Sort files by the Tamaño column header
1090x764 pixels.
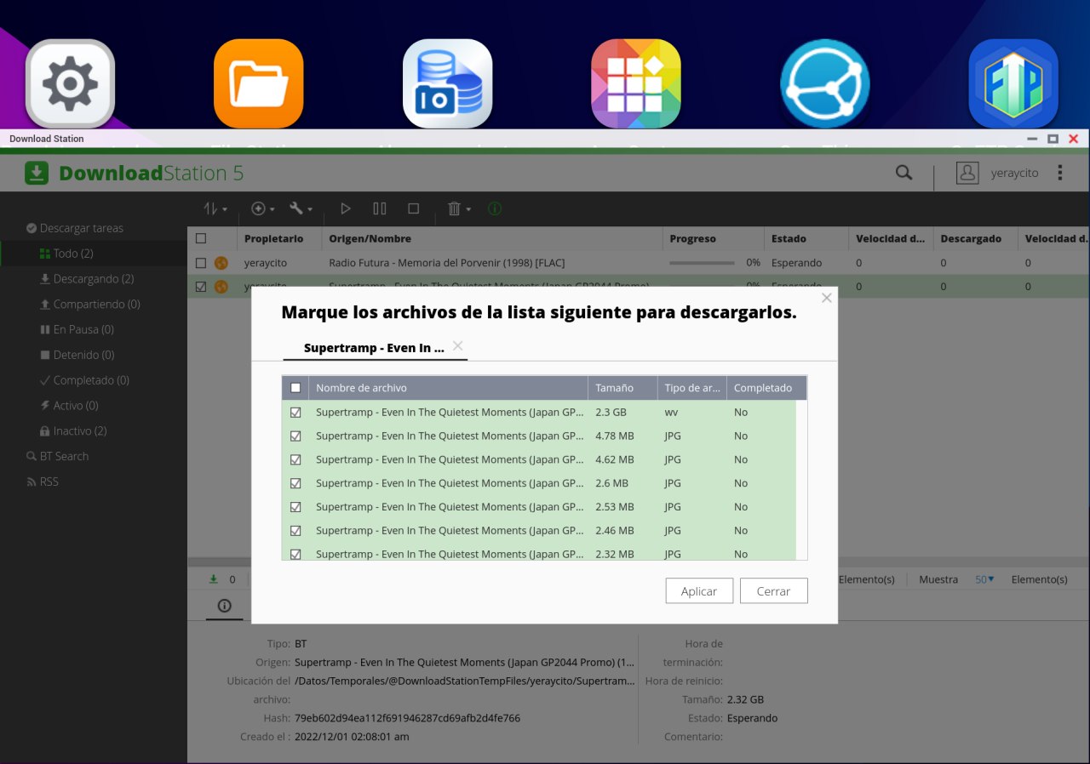(614, 388)
